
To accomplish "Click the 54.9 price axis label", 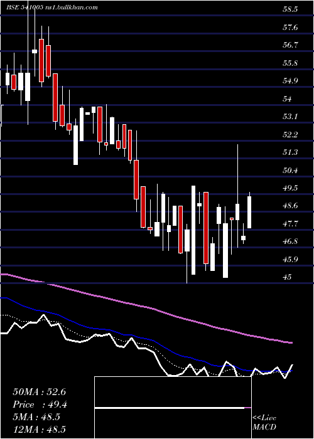I will coord(290,81).
